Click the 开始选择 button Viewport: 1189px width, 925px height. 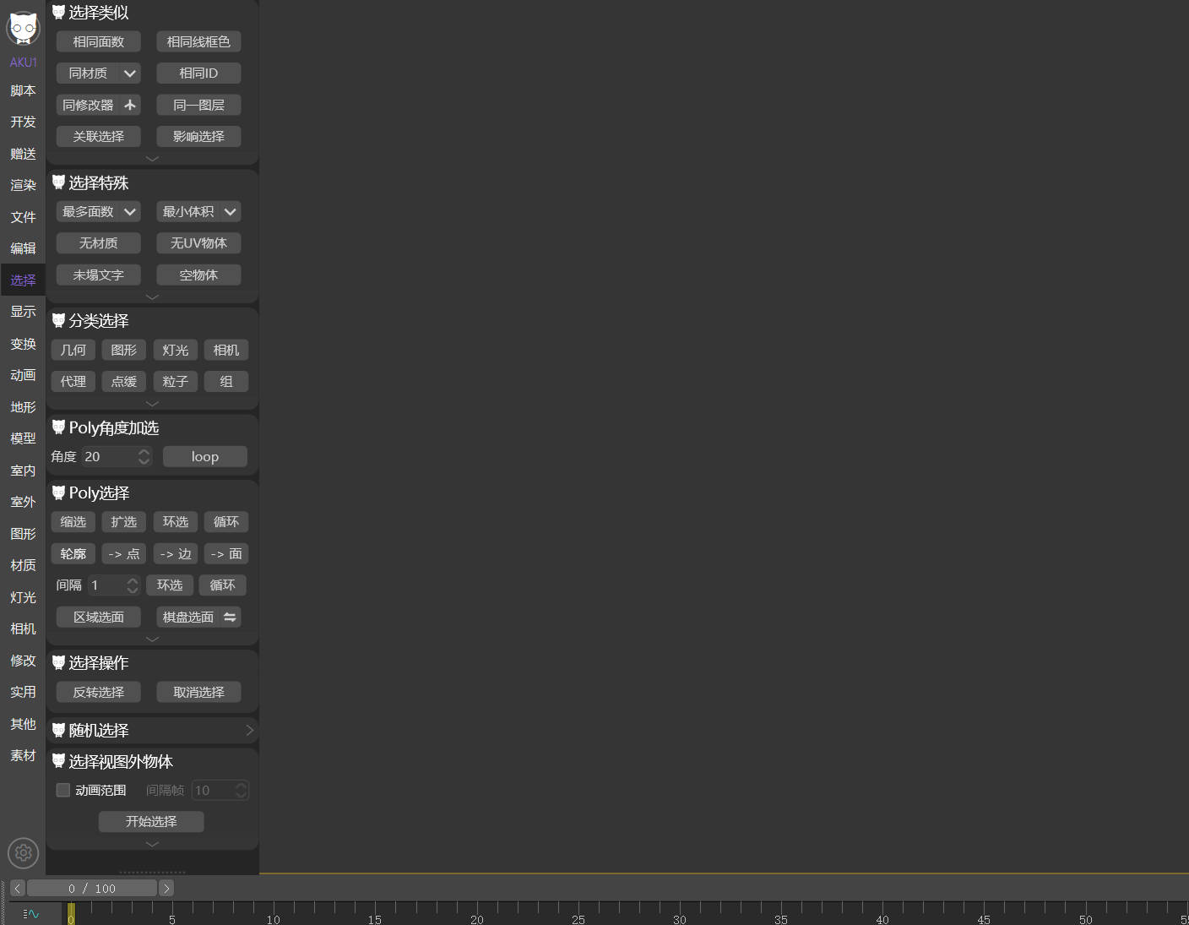151,821
